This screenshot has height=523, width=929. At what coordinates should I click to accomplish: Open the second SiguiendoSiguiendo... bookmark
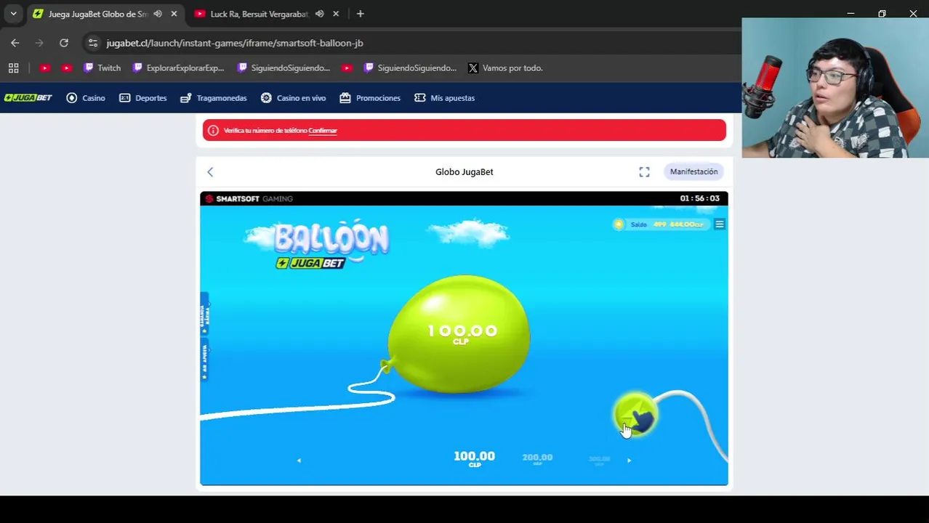410,68
